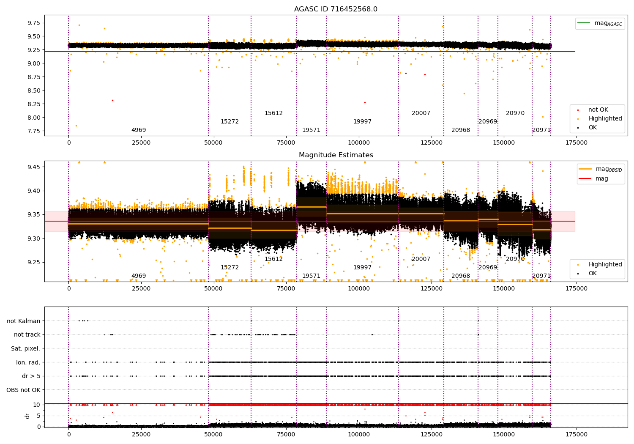
Task: Click the 'Magnitude Estimates' plot title
Action: (336, 155)
